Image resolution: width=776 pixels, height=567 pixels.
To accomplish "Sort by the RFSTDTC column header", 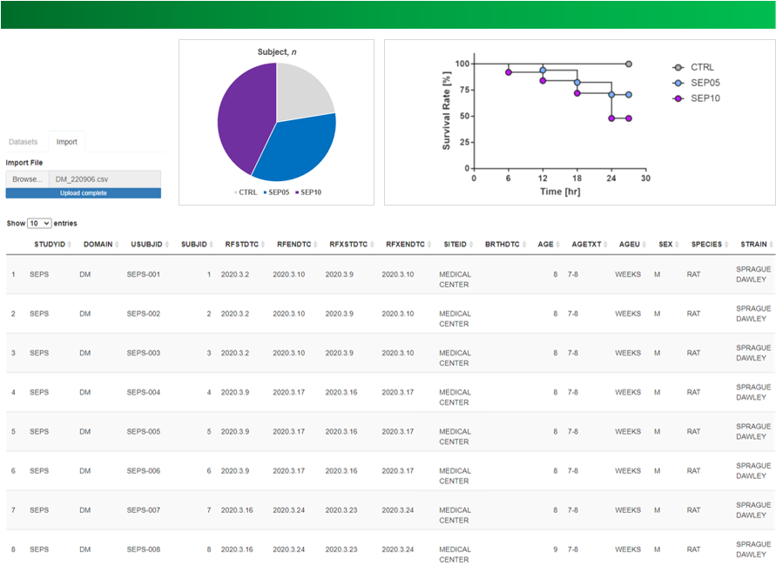I will coord(240,244).
